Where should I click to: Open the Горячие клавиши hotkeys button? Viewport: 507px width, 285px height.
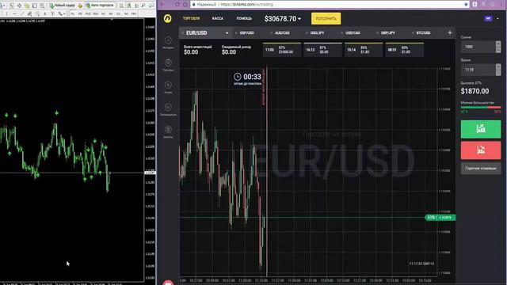(x=481, y=169)
